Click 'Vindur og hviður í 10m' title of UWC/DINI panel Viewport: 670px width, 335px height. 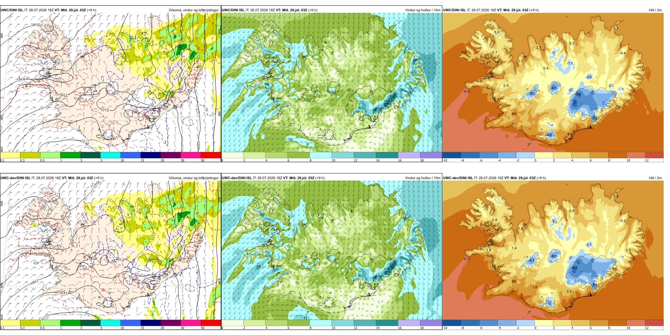coord(422,10)
